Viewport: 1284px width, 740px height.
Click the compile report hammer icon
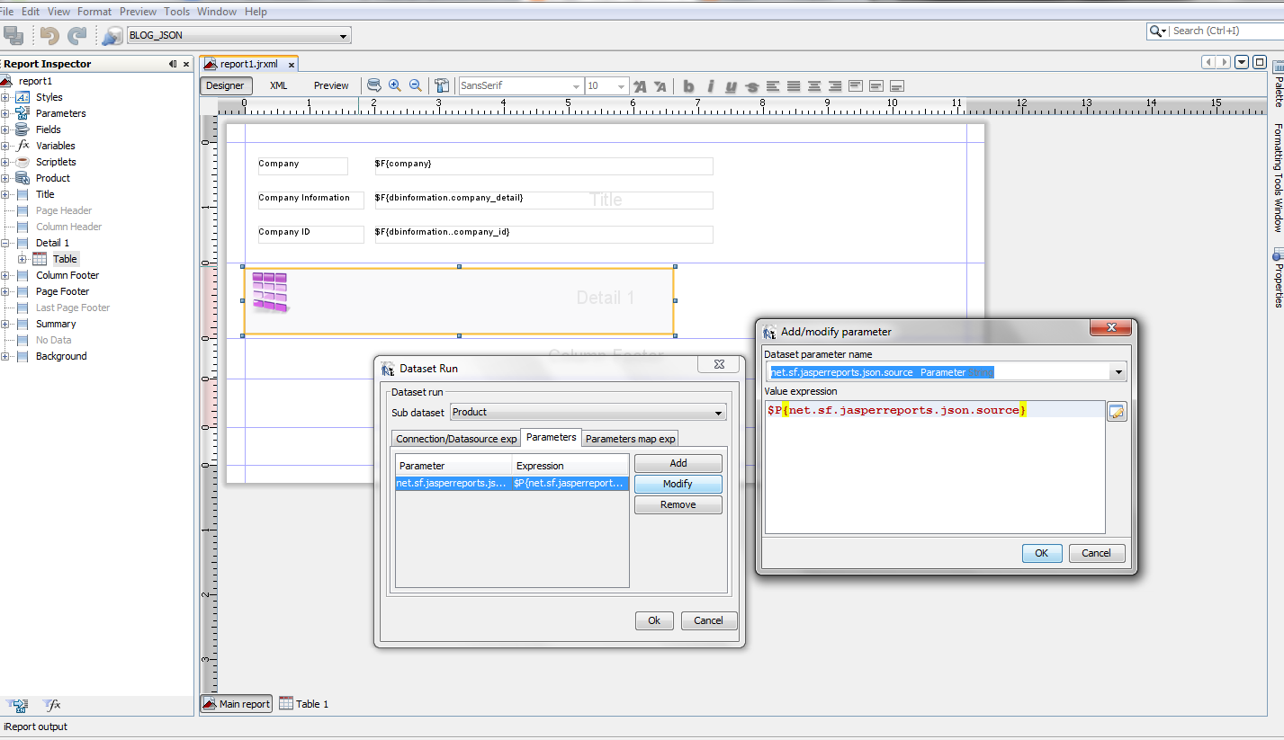pos(442,85)
